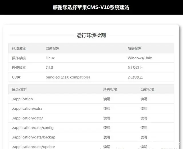183x149 pixels.
Task: Click the ./application/extra directory entry
Action: [x=27, y=109]
